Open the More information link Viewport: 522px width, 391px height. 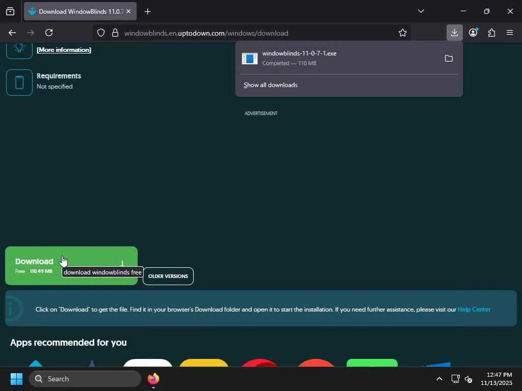pyautogui.click(x=64, y=50)
